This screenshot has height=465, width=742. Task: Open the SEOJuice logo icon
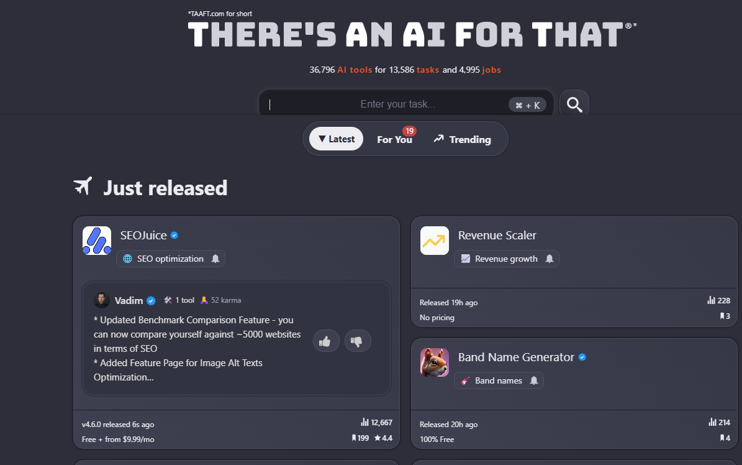(97, 241)
